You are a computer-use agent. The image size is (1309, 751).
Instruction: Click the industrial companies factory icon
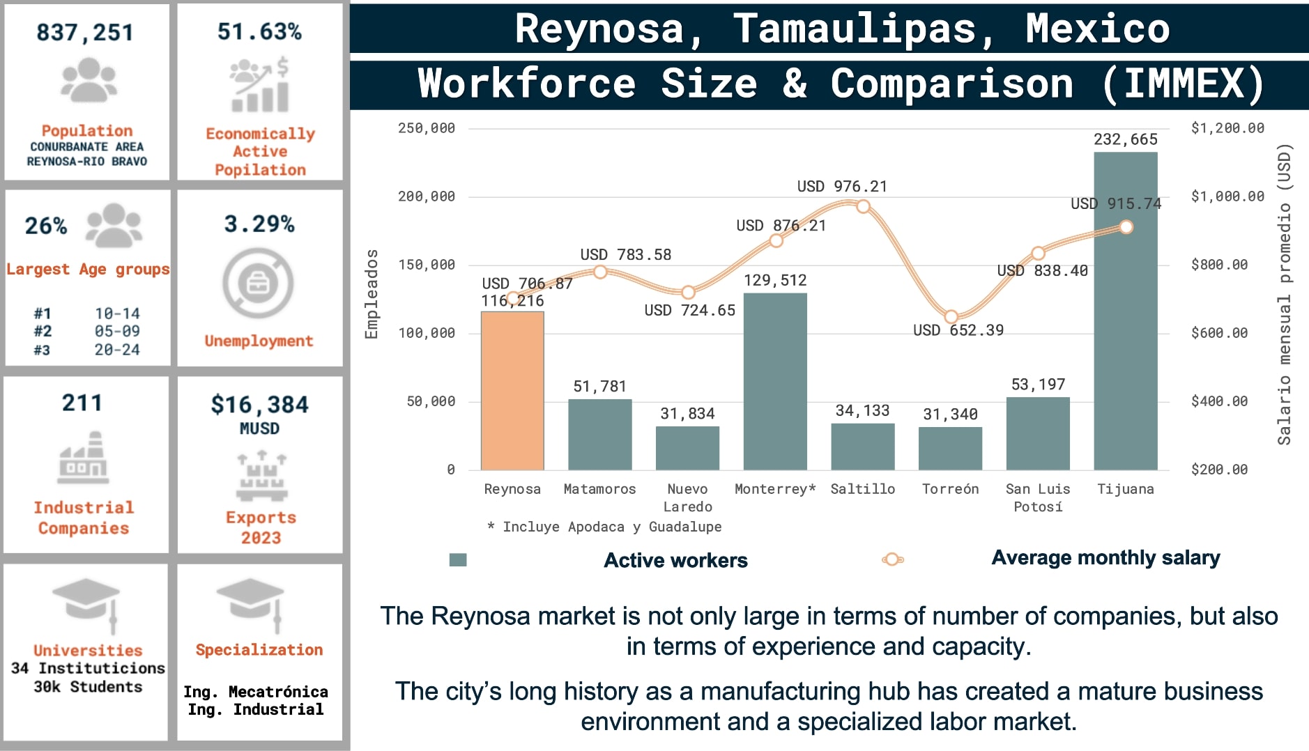(84, 457)
